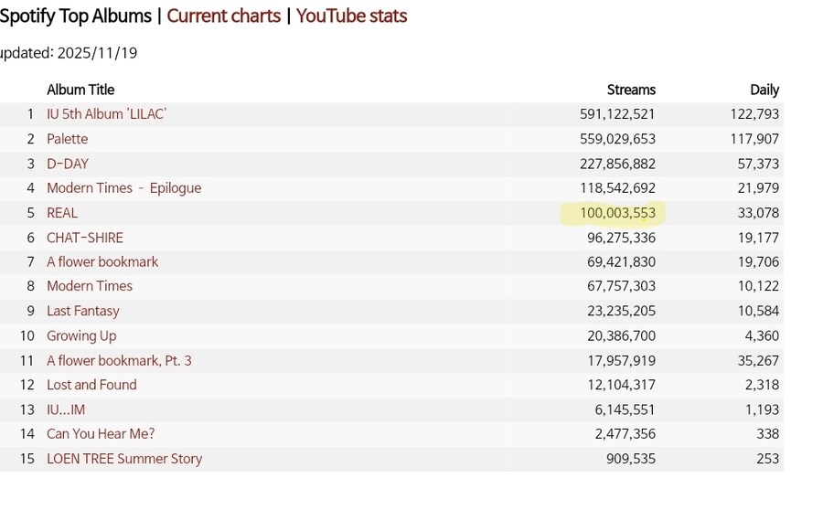Image resolution: width=823 pixels, height=510 pixels.
Task: Click the Album Title column header
Action: [x=80, y=90]
